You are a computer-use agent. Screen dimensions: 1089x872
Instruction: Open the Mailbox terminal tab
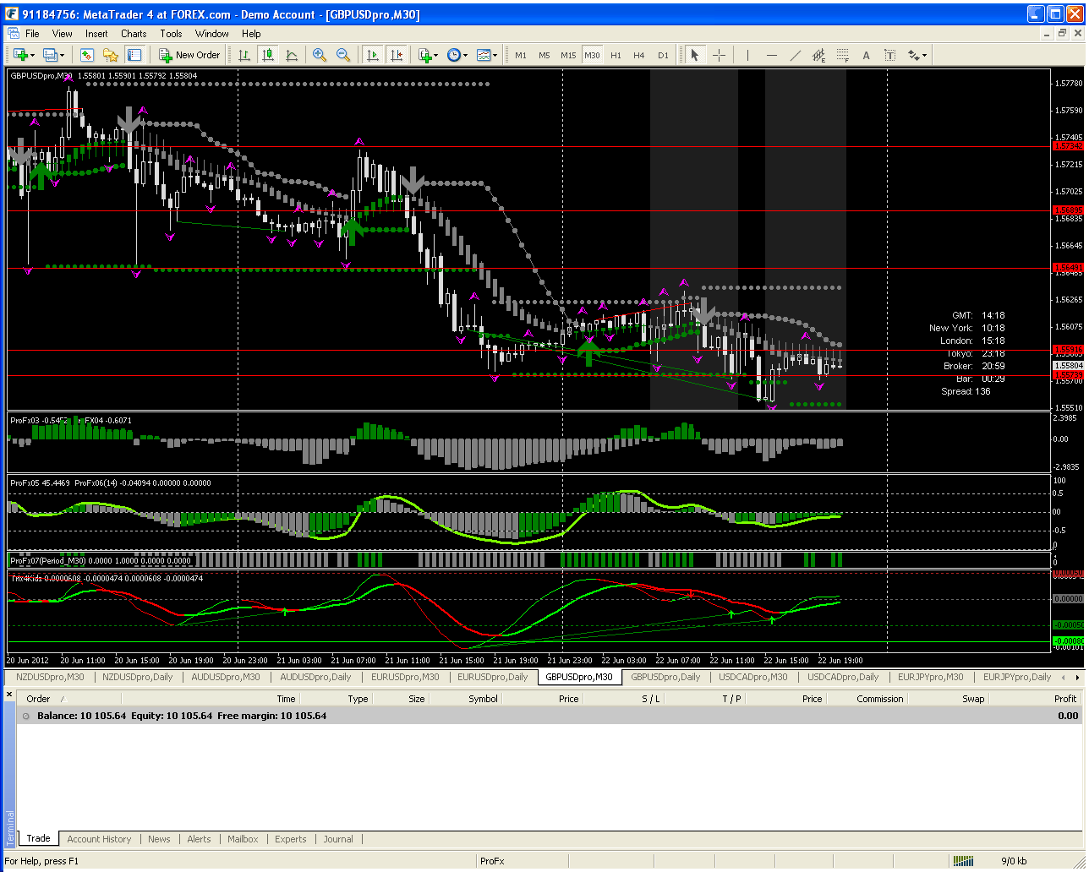click(x=243, y=839)
